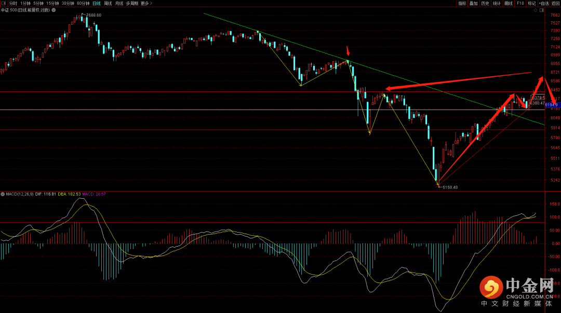The width and height of the screenshot is (561, 313).
Task: Toggle the right side panel icon
Action: 542,10
